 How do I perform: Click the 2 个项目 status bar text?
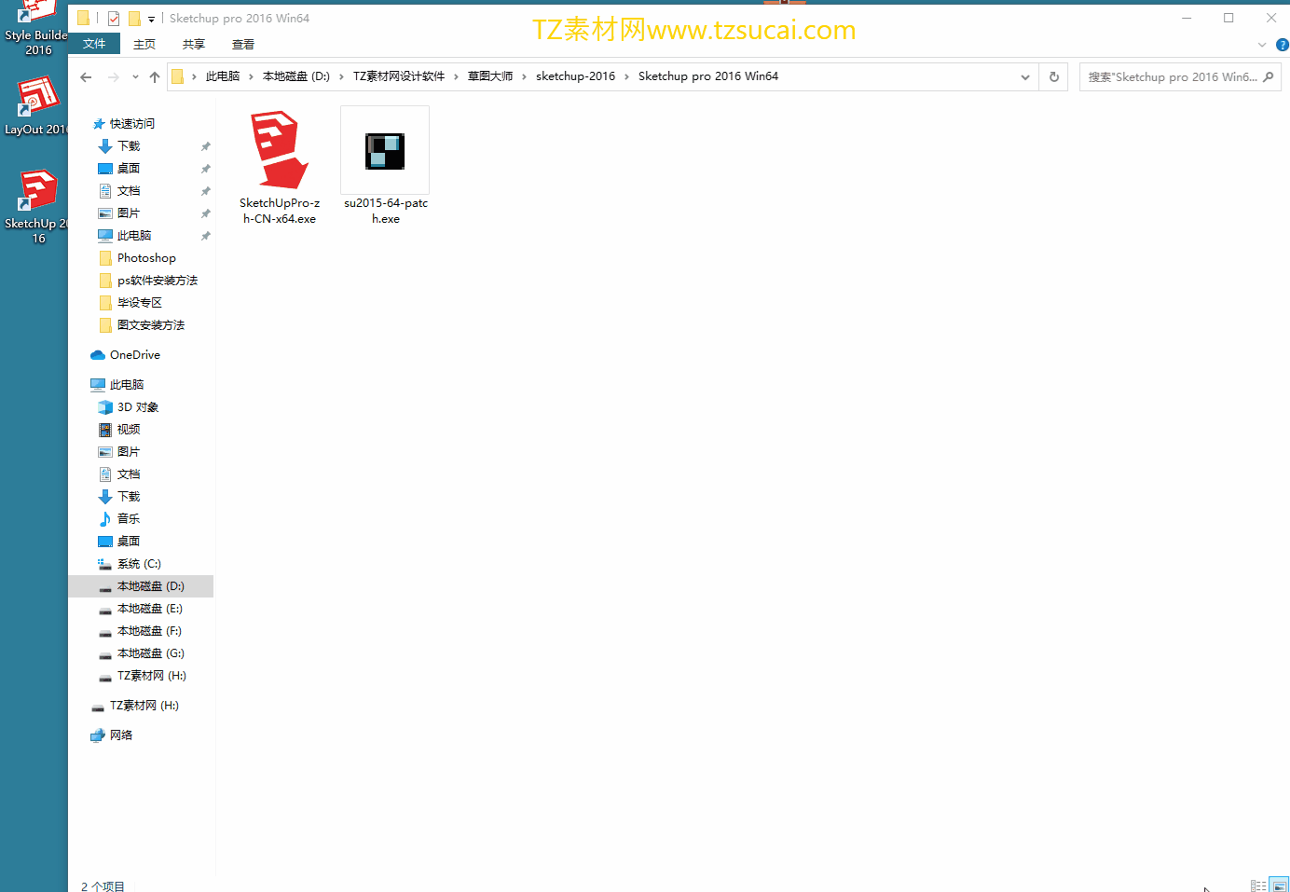point(103,885)
